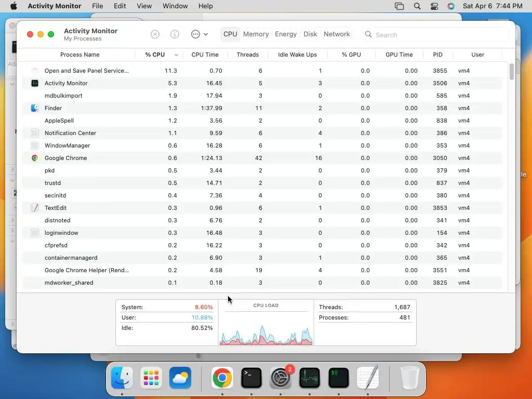
Task: Select the cfprefsd process row
Action: pos(262,245)
